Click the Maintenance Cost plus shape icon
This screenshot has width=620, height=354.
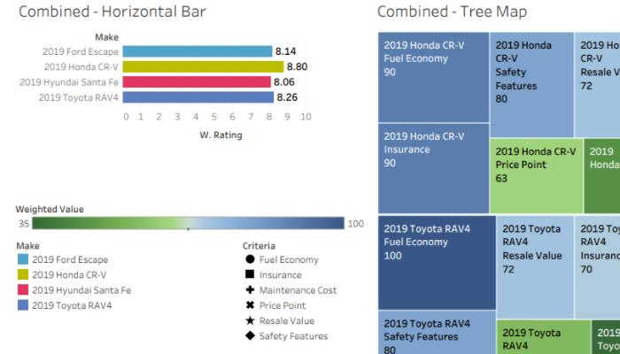[250, 289]
